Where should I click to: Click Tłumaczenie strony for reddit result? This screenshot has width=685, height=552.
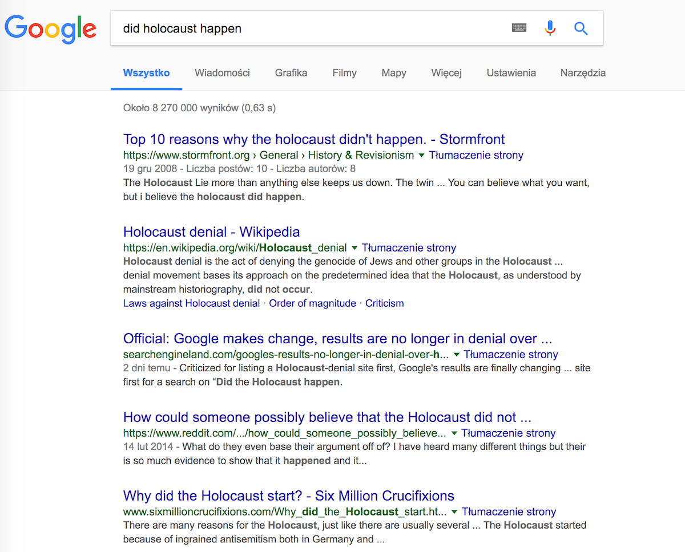pos(509,433)
